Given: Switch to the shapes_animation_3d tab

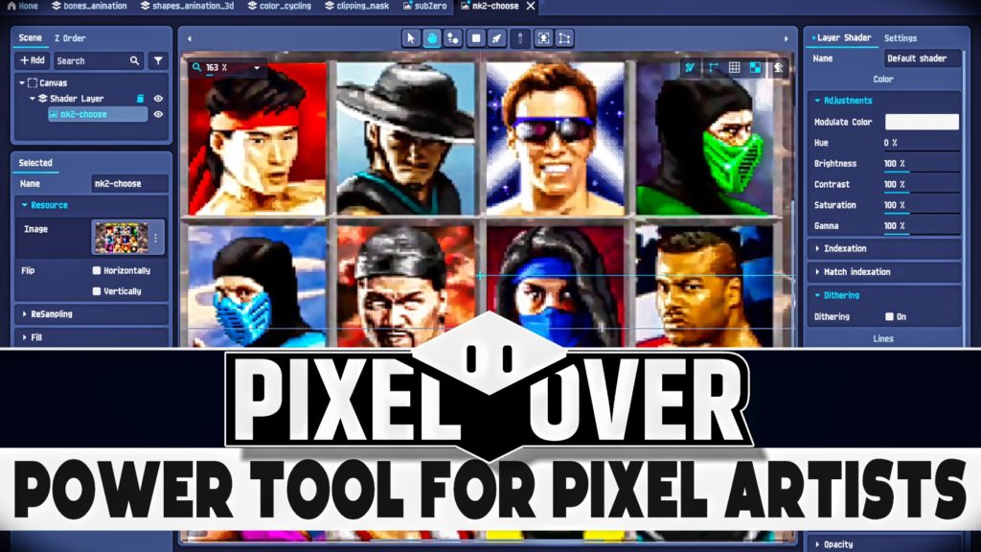Looking at the screenshot, I should (187, 6).
